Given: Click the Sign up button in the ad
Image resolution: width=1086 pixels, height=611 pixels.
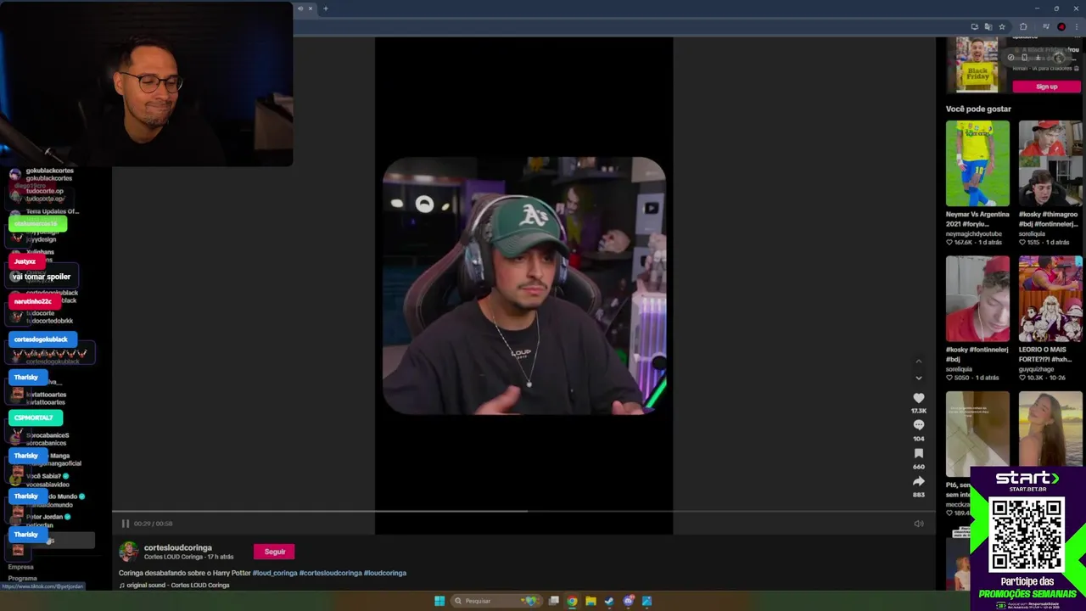Looking at the screenshot, I should point(1046,87).
